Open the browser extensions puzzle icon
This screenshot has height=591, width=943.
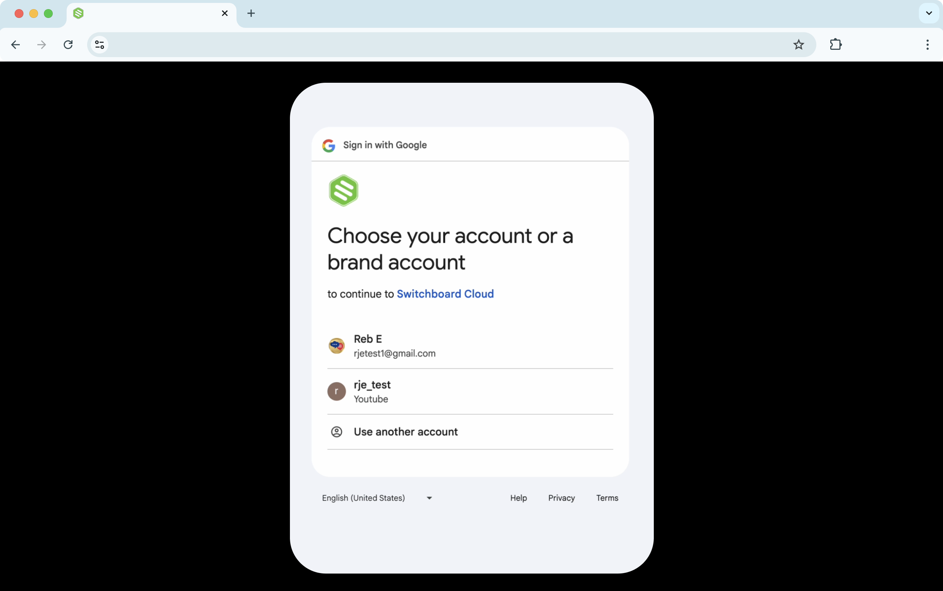coord(836,45)
